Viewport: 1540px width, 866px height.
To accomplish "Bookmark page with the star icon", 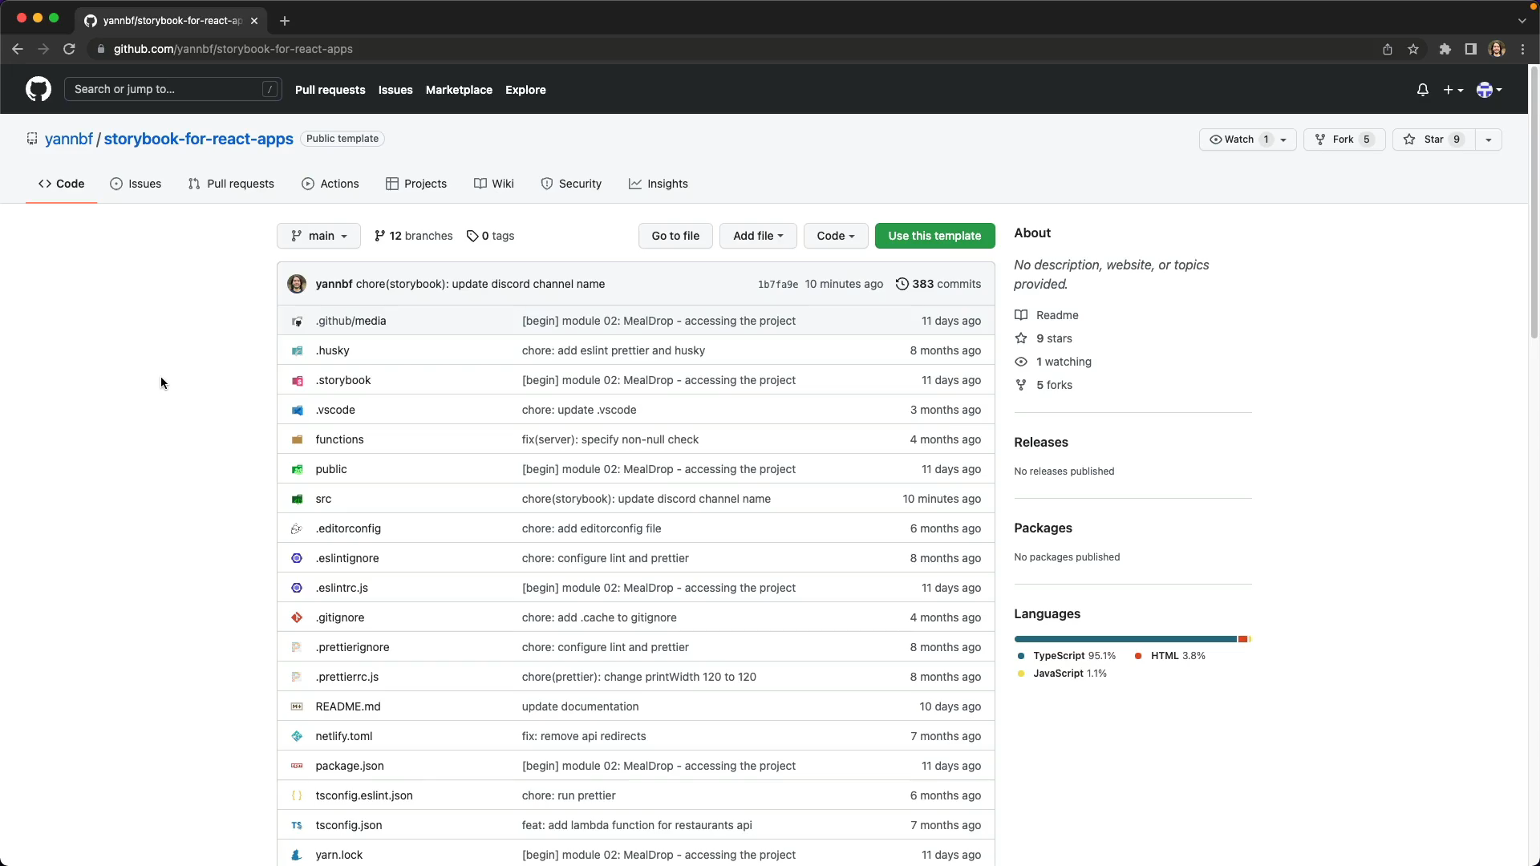I will point(1413,49).
